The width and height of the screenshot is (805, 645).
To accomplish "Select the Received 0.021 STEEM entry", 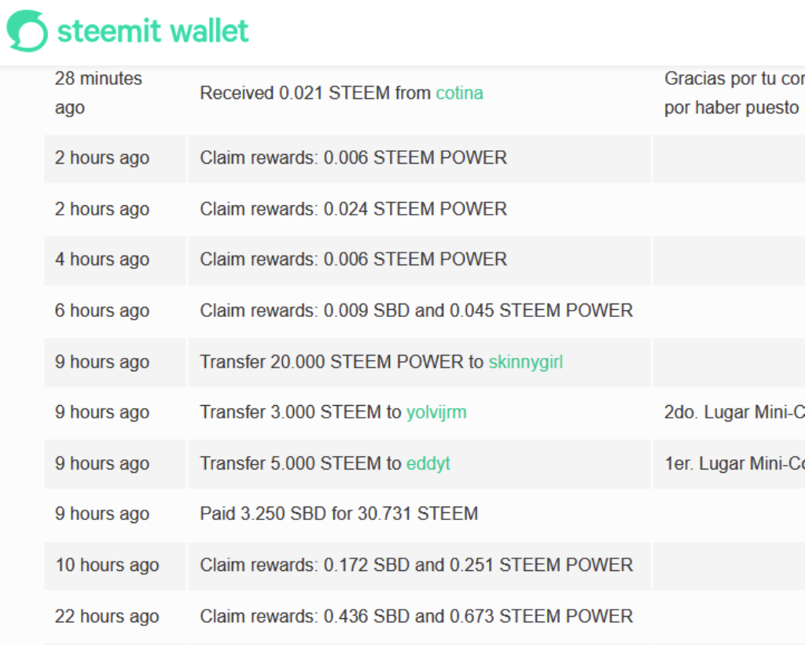I will tap(341, 93).
